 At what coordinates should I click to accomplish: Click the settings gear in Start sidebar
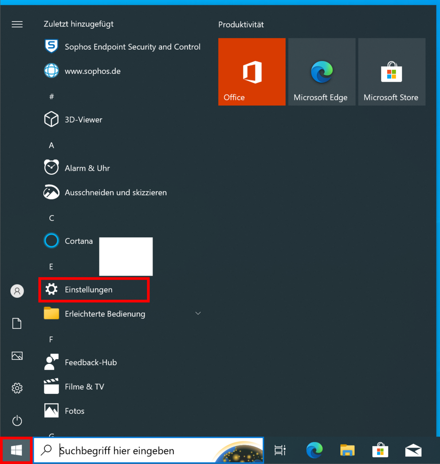pos(17,388)
